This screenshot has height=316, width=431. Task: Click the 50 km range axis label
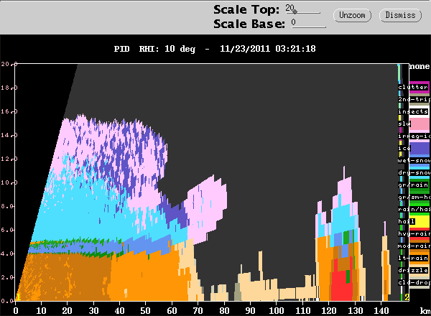tap(146, 311)
